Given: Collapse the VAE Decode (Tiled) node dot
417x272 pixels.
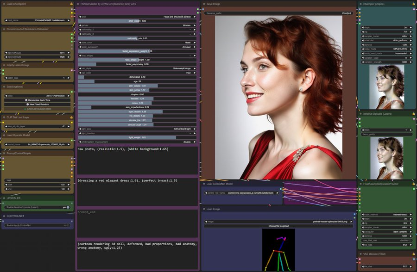Looking at the screenshot, I should [360, 254].
